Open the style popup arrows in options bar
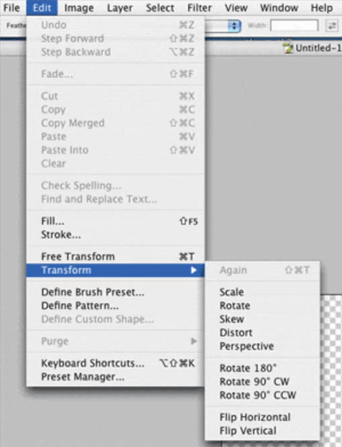 tap(234, 26)
